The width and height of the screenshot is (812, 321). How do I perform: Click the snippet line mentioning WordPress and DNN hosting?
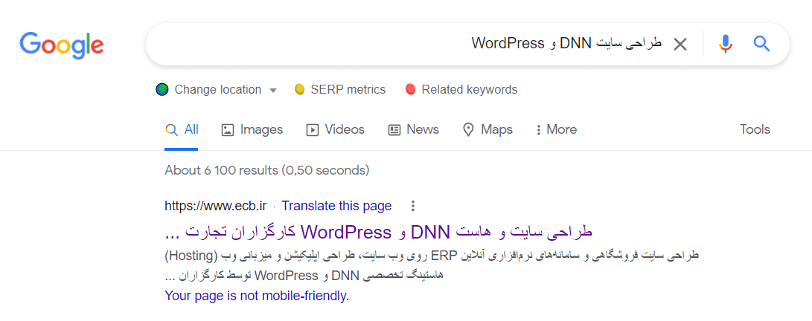[x=304, y=276]
